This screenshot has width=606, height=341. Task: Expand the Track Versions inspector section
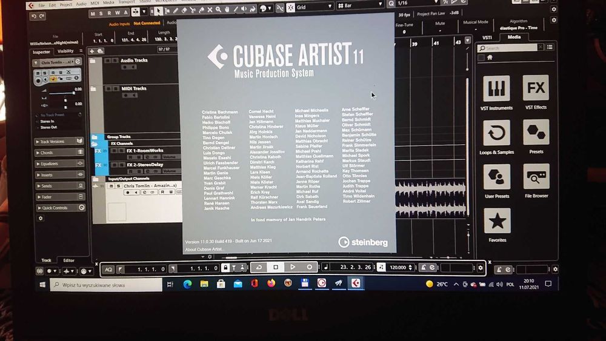(59, 141)
